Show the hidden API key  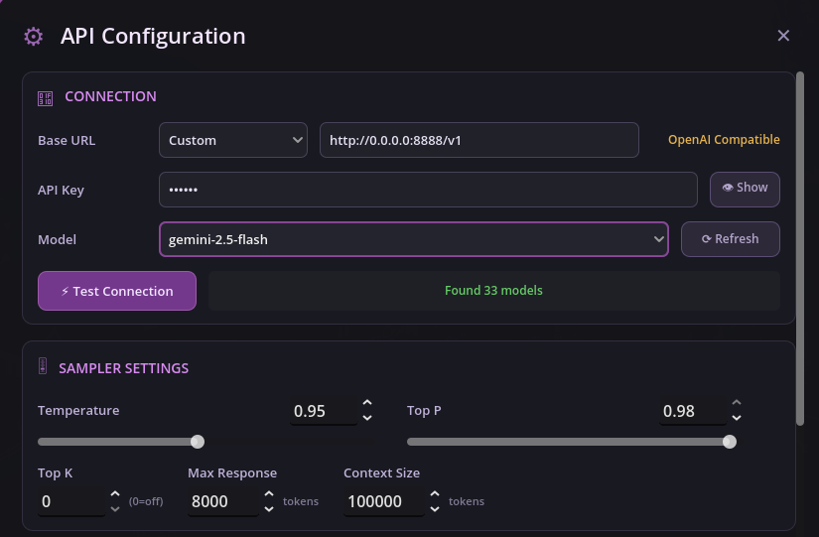[x=745, y=190]
